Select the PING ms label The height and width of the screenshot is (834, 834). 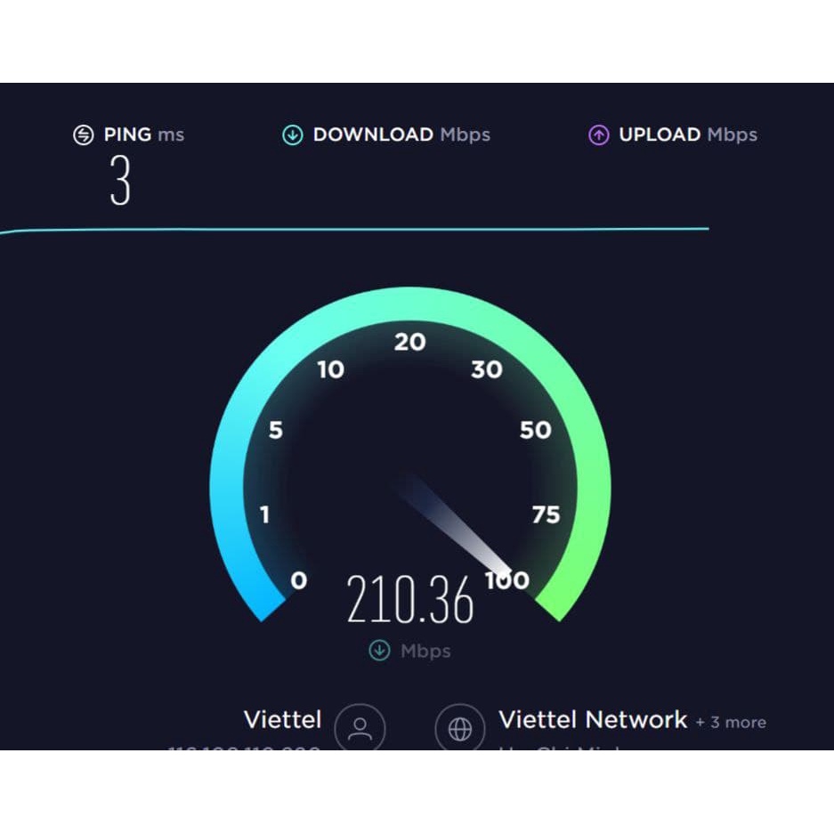[x=144, y=134]
